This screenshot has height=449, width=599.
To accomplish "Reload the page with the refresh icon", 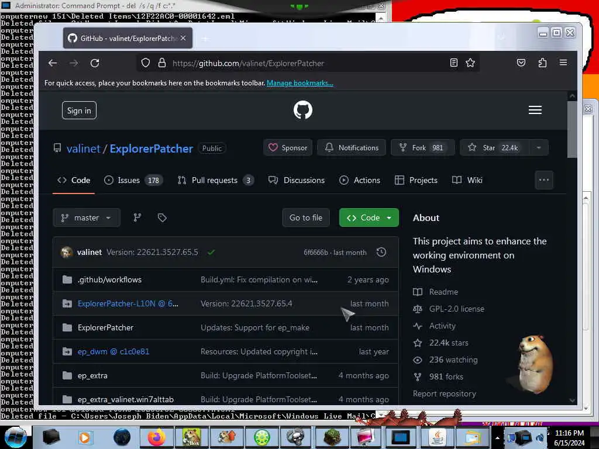I will click(95, 63).
